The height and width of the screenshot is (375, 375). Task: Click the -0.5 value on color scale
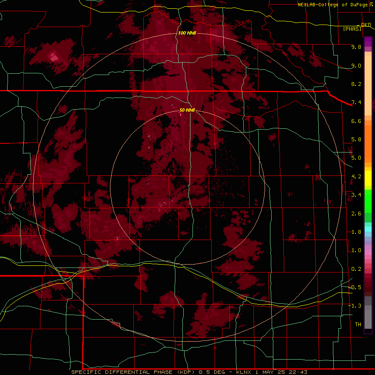tap(355, 287)
